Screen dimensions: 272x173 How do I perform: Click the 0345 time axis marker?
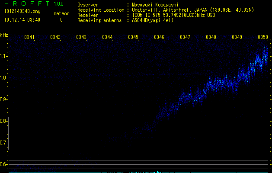coord(133,37)
